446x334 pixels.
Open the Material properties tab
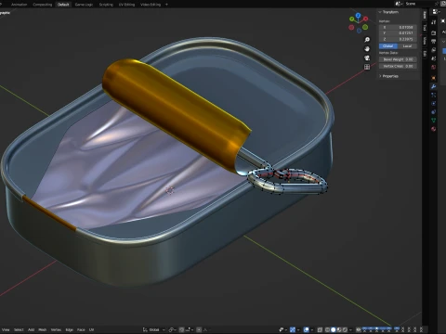434,129
